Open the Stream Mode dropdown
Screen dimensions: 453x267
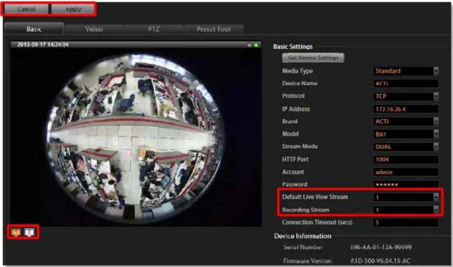[436, 147]
